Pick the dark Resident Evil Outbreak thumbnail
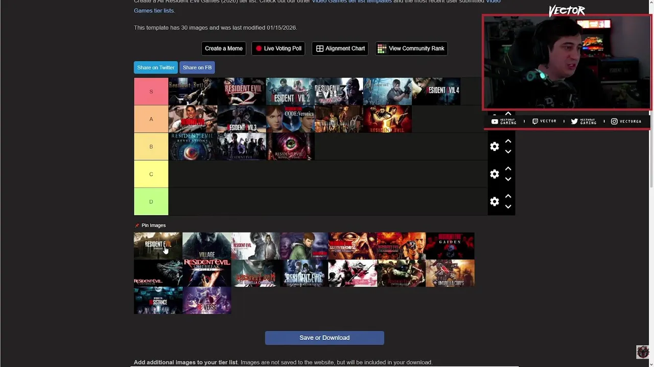Viewport: 654px width, 367px height. click(158, 273)
